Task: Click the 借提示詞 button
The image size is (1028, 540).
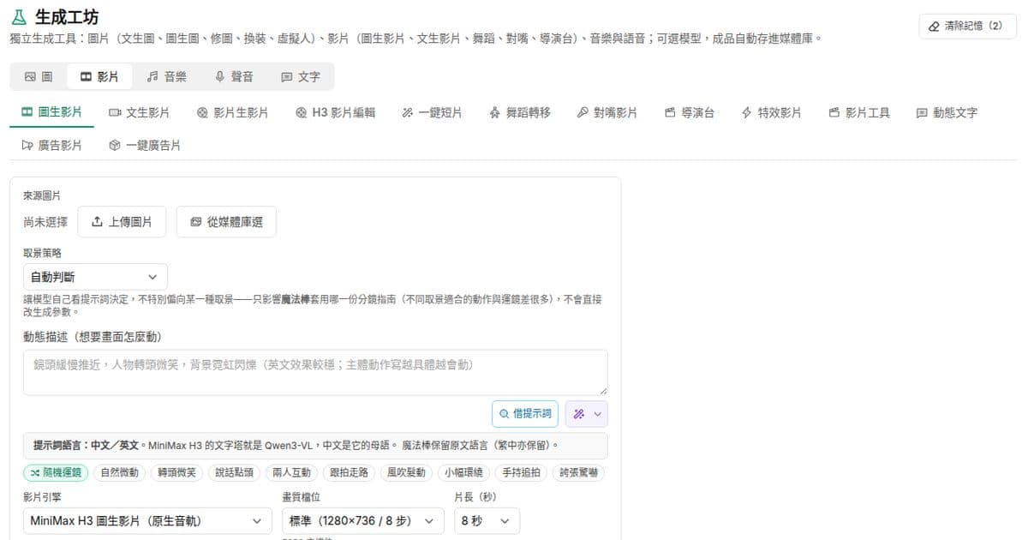Action: (525, 414)
